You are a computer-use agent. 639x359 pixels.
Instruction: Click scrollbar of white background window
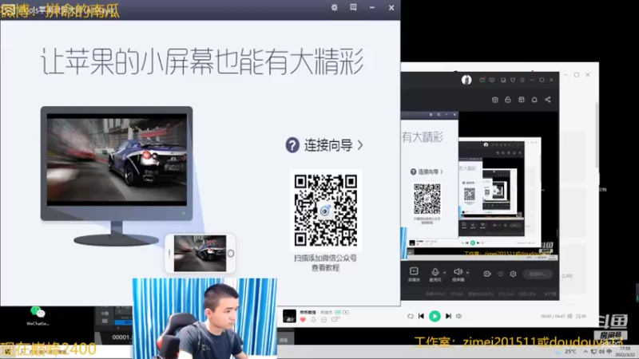click(597, 134)
